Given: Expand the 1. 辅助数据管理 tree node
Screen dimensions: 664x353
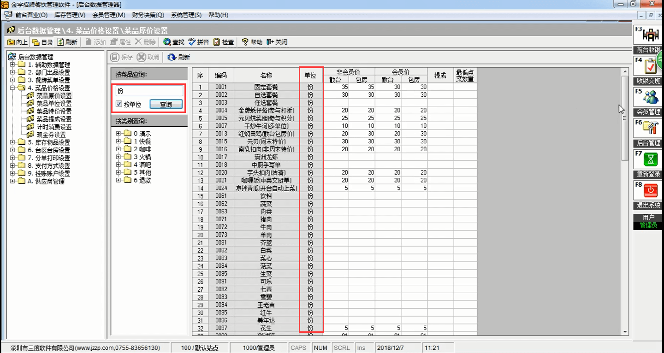Looking at the screenshot, I should point(12,65).
